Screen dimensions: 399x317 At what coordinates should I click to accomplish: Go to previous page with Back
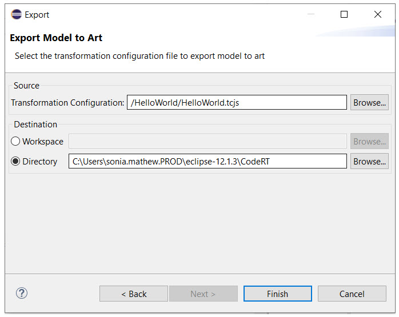click(134, 294)
